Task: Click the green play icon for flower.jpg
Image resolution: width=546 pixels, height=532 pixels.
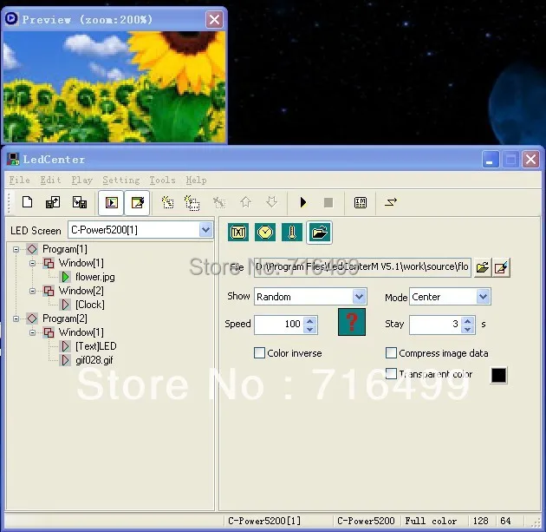Action: pyautogui.click(x=65, y=277)
